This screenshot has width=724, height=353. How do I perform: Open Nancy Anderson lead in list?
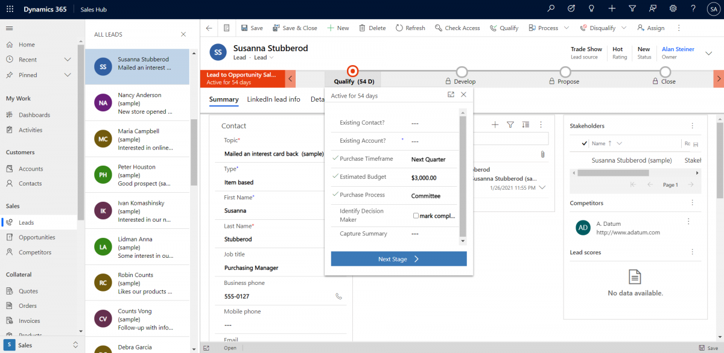point(137,103)
